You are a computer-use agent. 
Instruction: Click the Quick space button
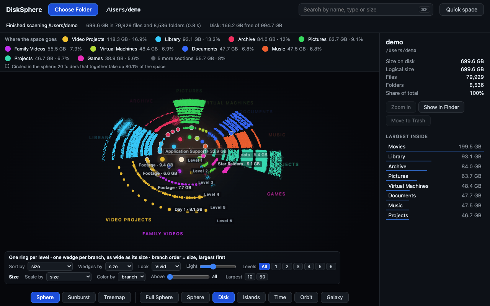(462, 10)
